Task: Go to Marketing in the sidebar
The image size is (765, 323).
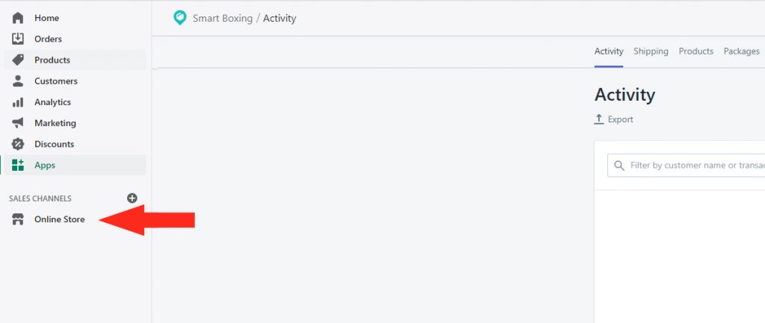Action: point(55,123)
